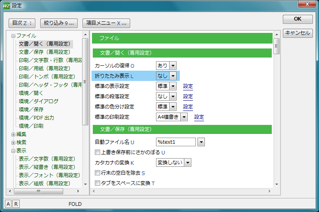Open 折りたたみ表示 dropdown
The width and height of the screenshot is (319, 212).
point(173,76)
